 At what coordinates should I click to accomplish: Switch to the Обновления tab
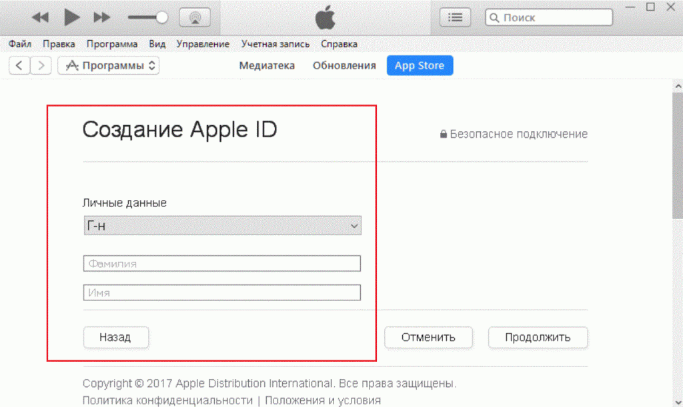coord(344,66)
